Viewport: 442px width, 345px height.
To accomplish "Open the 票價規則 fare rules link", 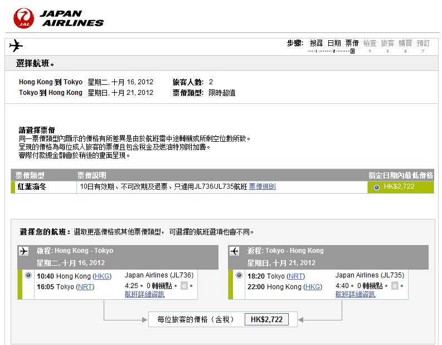I will click(262, 186).
